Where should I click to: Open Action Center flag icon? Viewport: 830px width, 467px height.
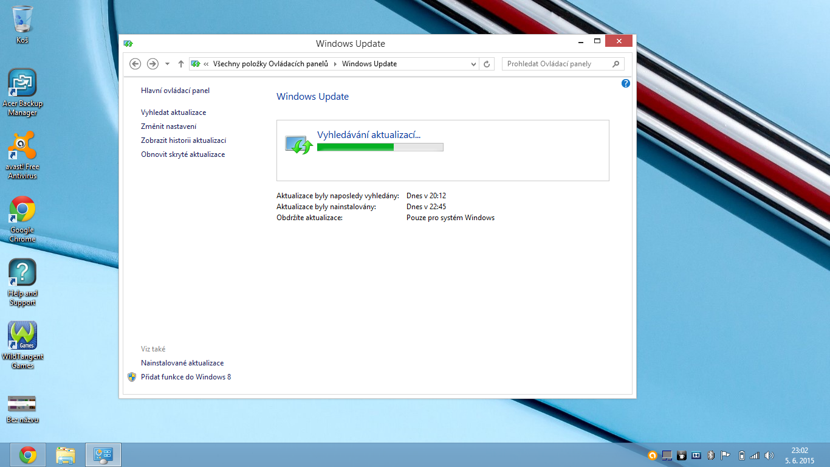pyautogui.click(x=725, y=455)
